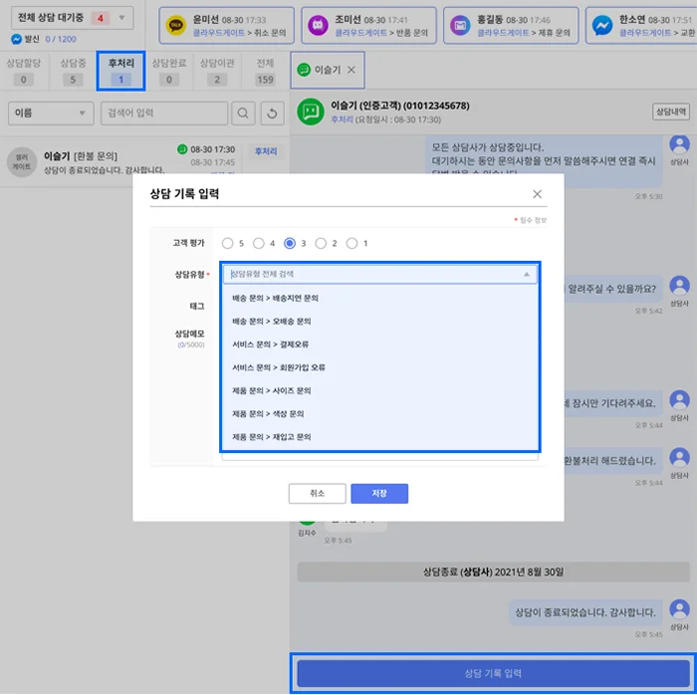
Task: Select customer rating 1 radio button
Action: pos(352,243)
